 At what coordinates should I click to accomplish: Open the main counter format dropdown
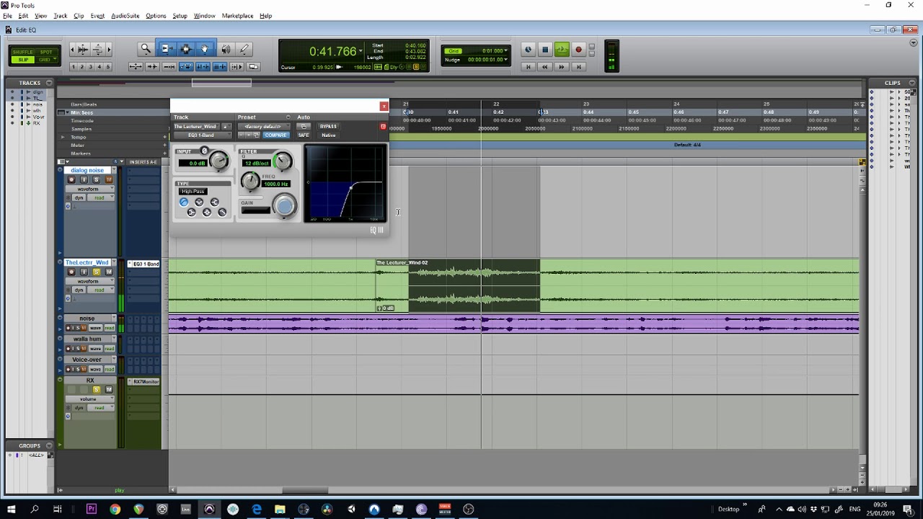[361, 51]
